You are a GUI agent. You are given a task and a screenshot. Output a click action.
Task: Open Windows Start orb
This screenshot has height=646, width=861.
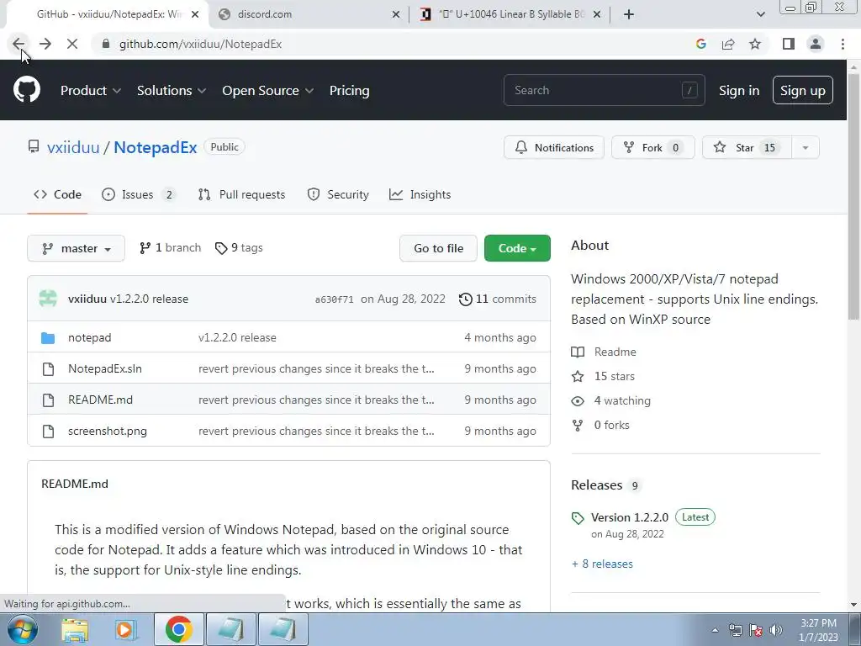click(23, 629)
